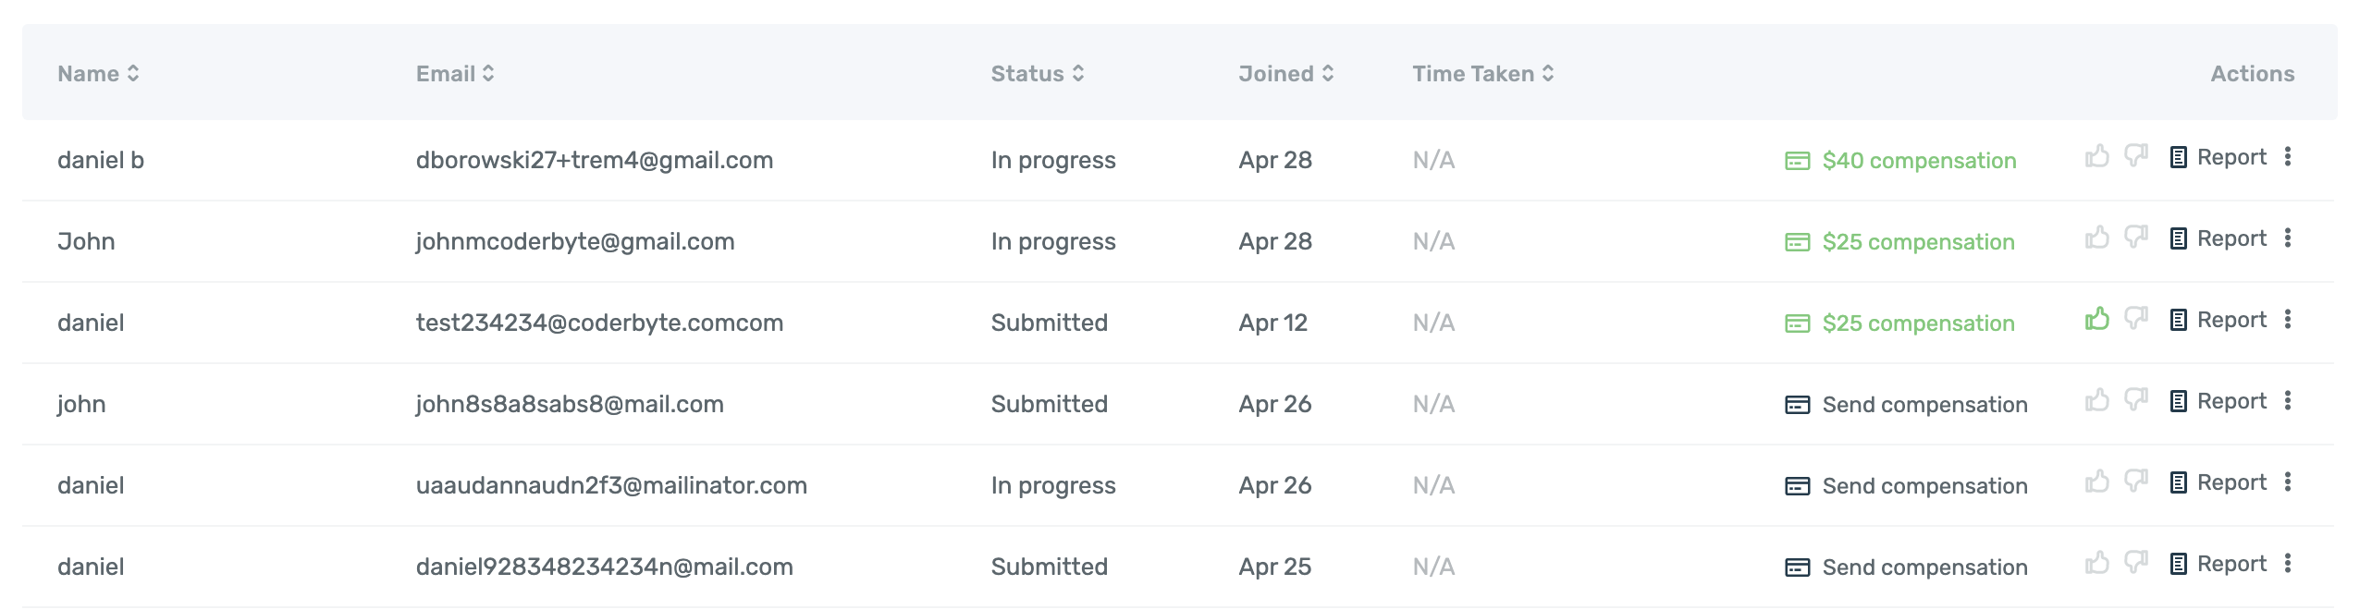This screenshot has width=2360, height=610.
Task: Give thumbs up to daniel b
Action: coord(2096,156)
